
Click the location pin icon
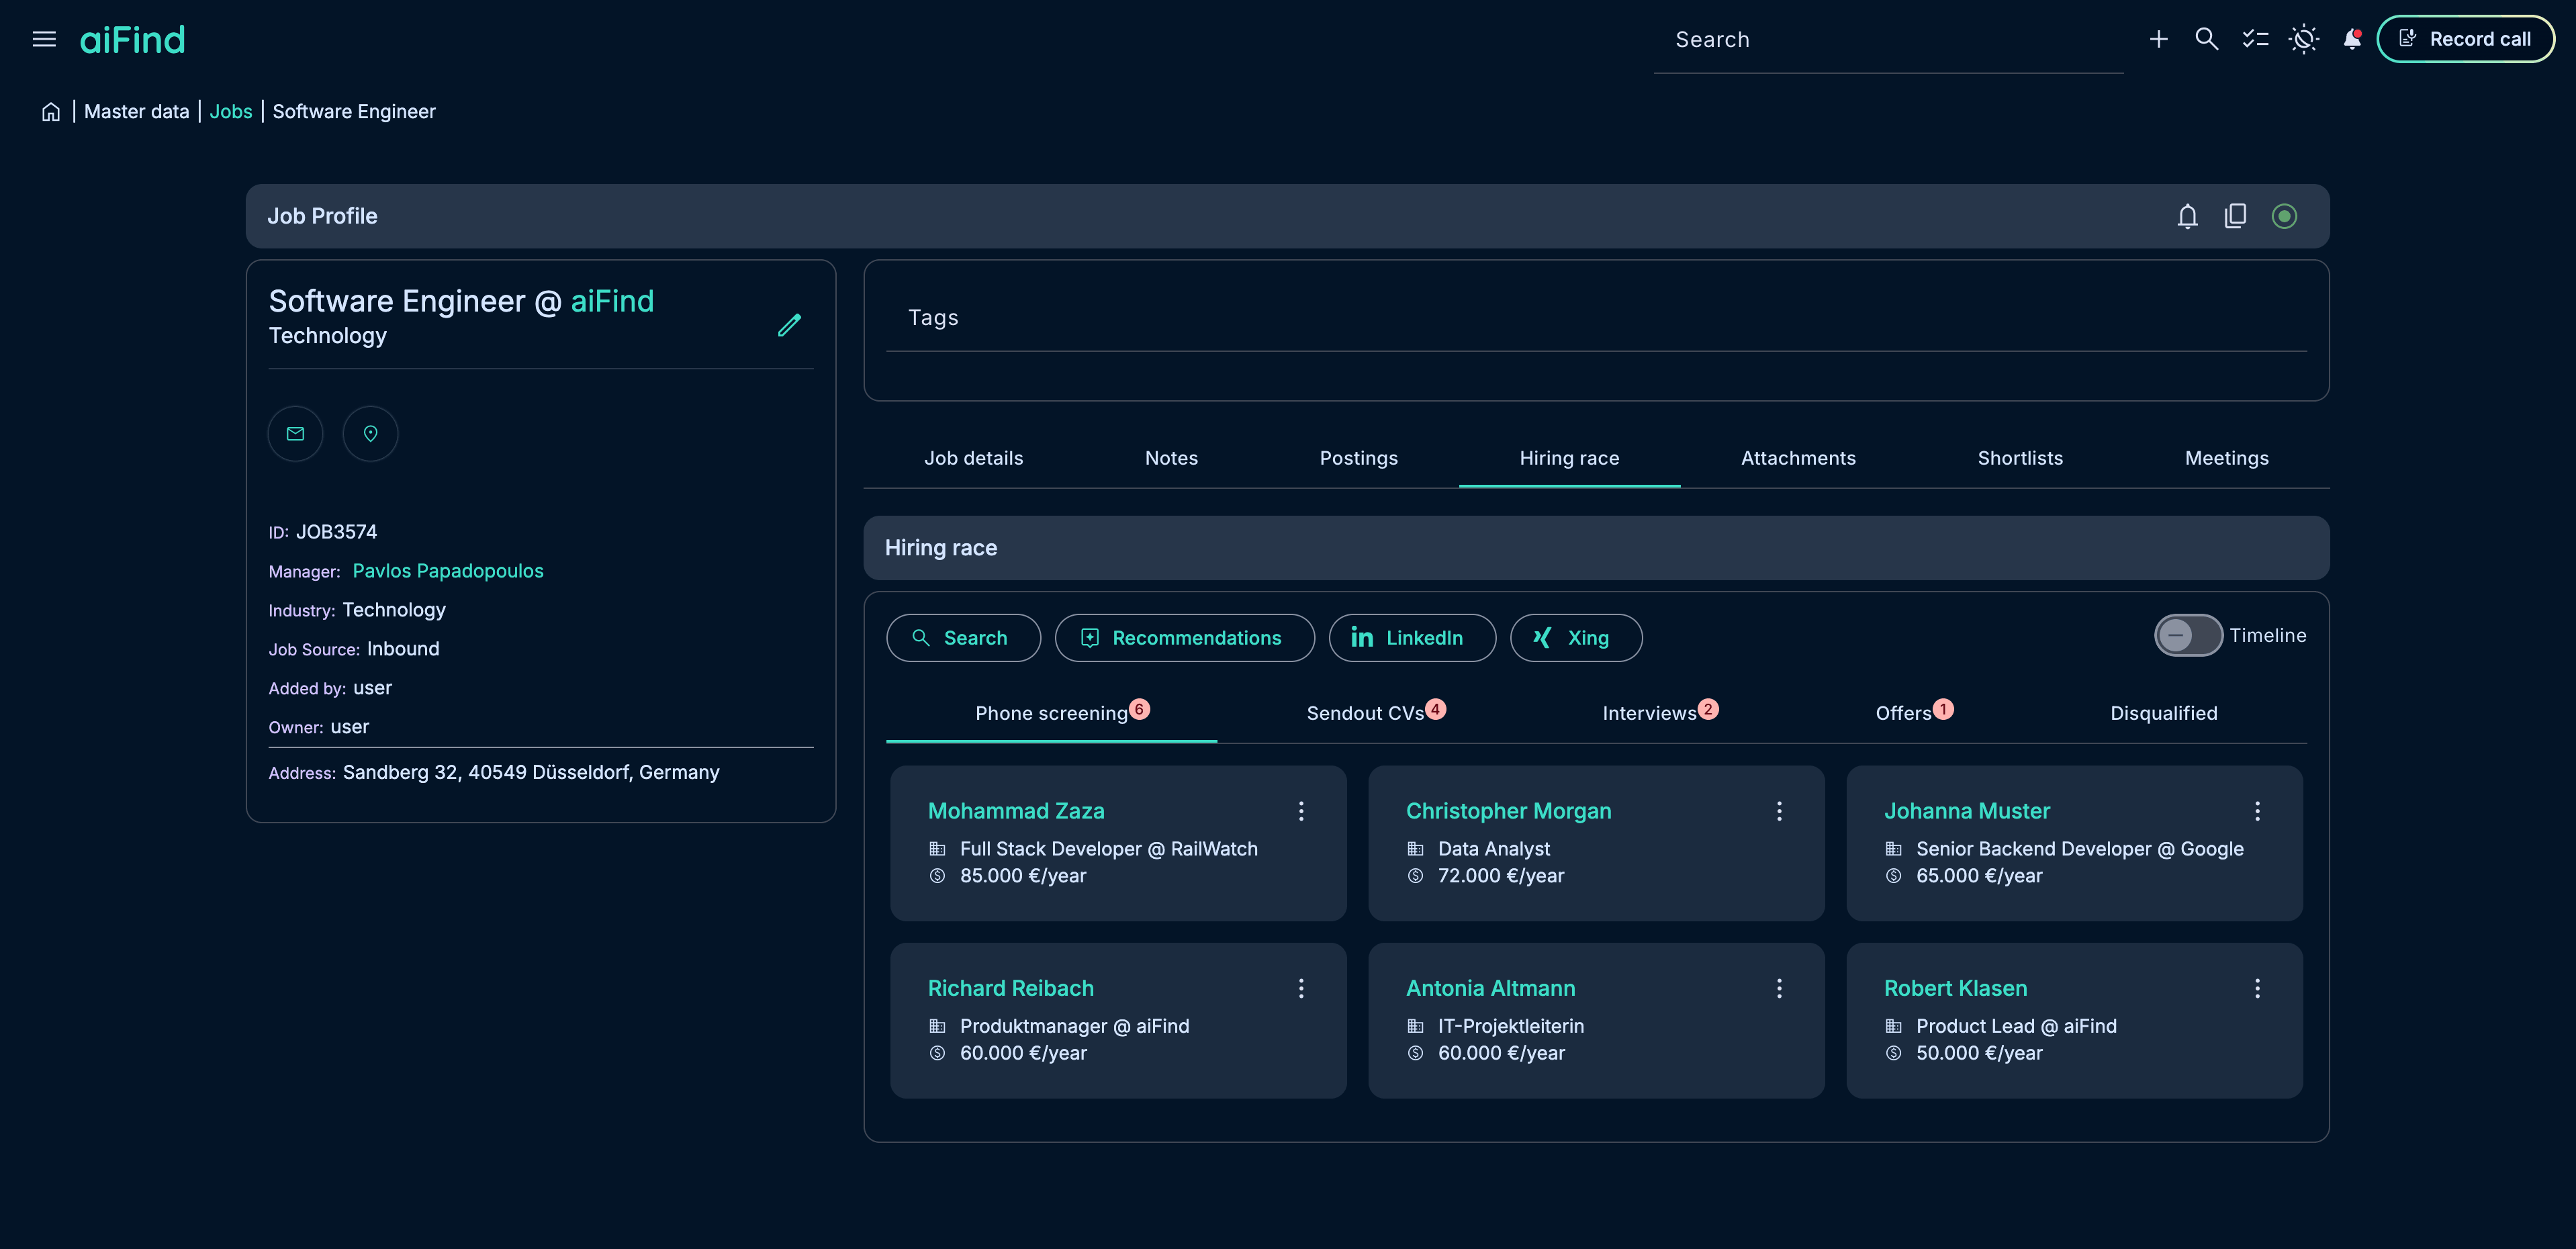370,434
